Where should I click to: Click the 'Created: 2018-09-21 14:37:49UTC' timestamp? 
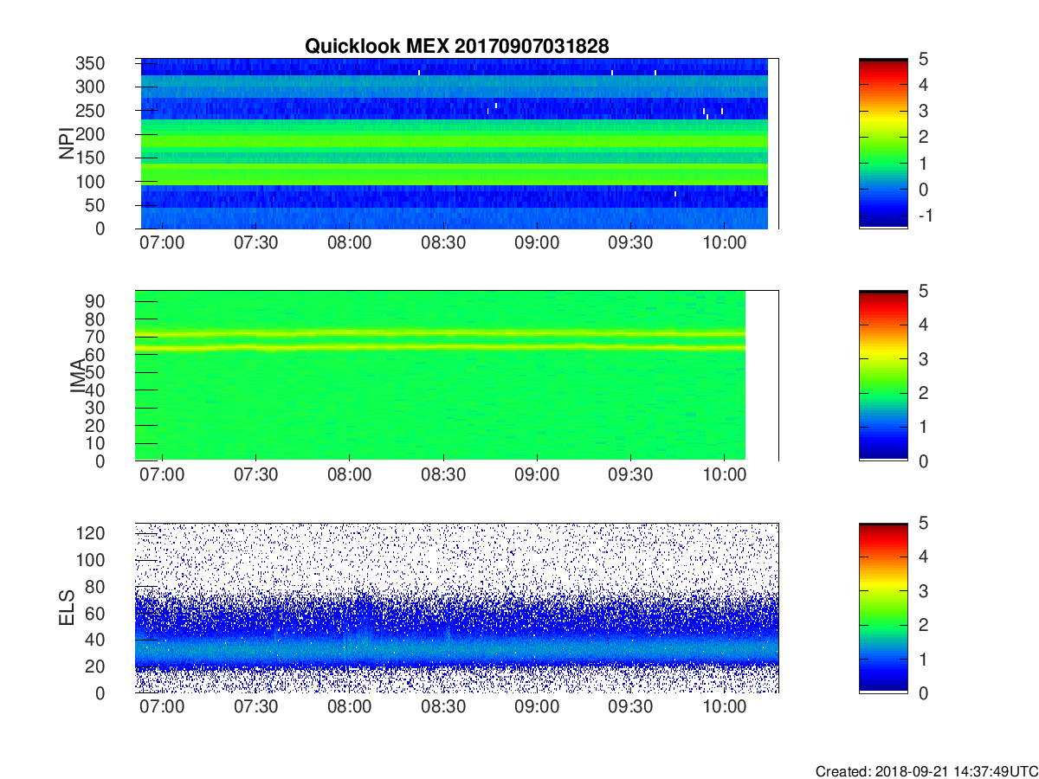926,771
